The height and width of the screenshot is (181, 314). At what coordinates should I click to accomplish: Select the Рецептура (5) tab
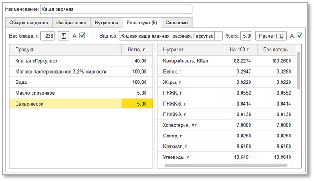(x=142, y=23)
